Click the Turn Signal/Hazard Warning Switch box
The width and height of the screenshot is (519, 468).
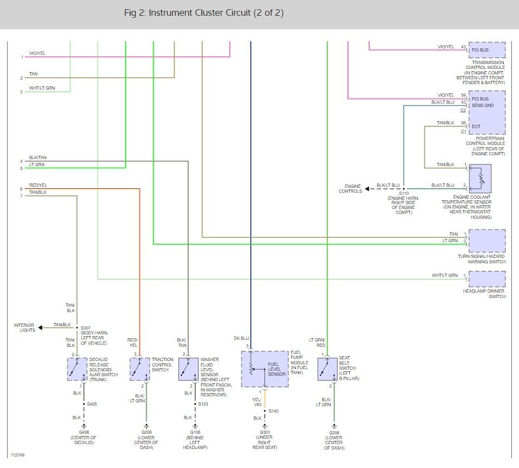pos(487,241)
